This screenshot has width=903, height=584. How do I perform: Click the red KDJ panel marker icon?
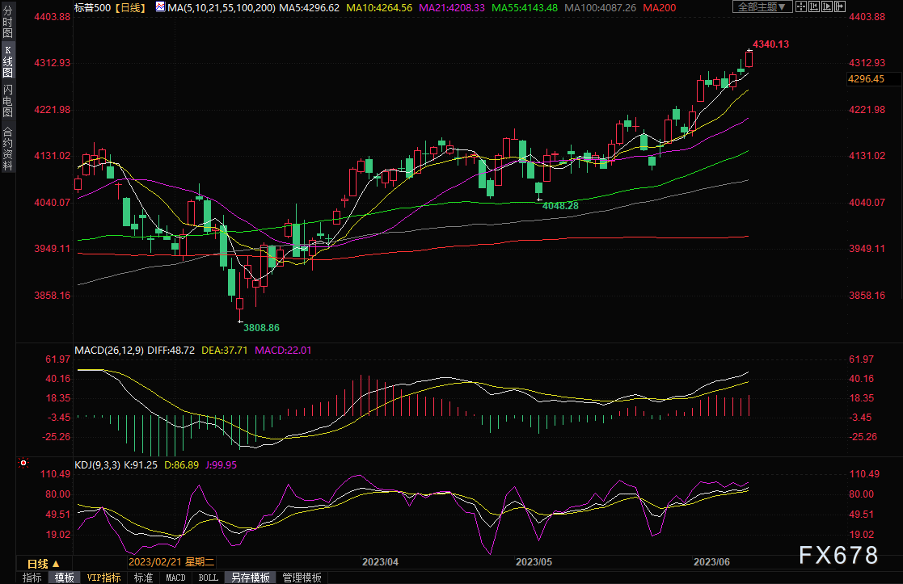pyautogui.click(x=23, y=463)
